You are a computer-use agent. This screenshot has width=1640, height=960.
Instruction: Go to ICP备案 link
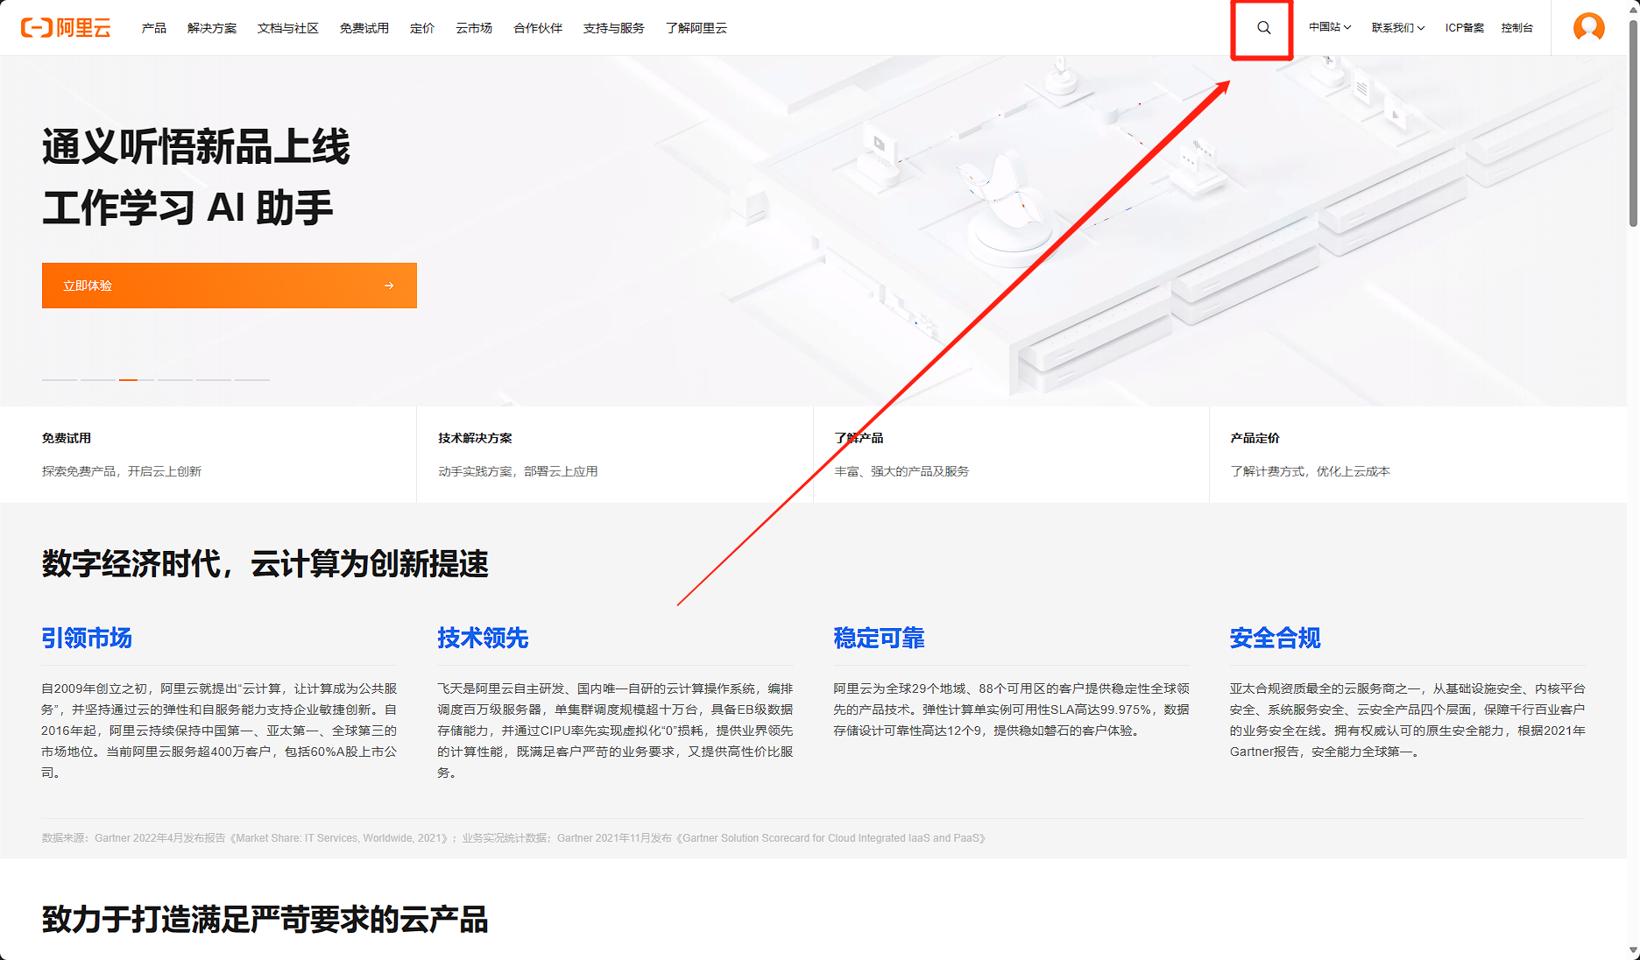tap(1465, 28)
